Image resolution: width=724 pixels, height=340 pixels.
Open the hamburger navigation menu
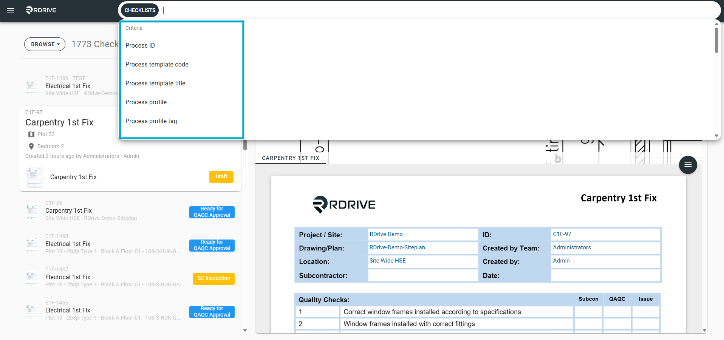click(11, 10)
